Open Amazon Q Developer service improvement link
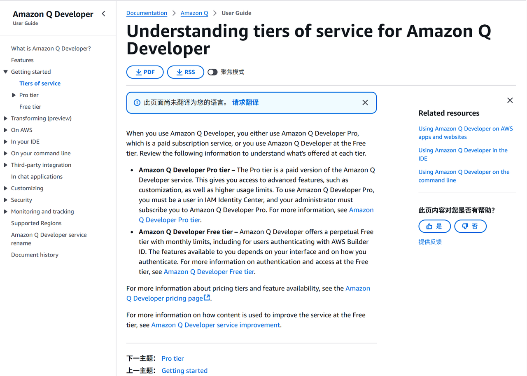 point(216,325)
